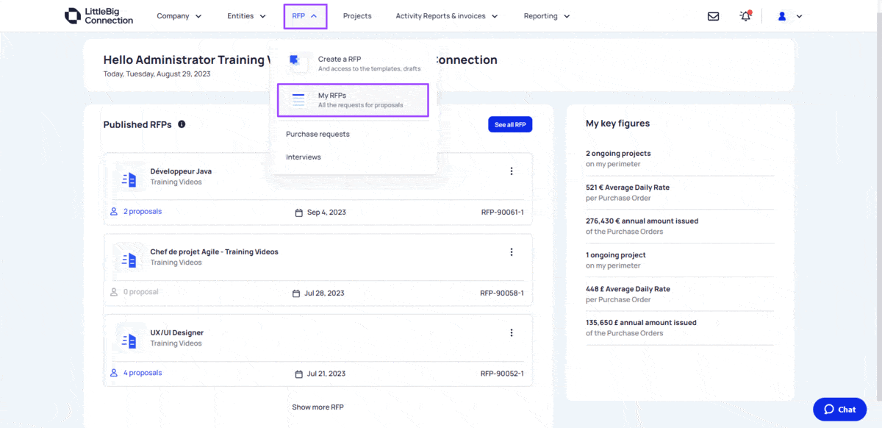Open the UX/UI Designer three-dot menu

tap(512, 333)
